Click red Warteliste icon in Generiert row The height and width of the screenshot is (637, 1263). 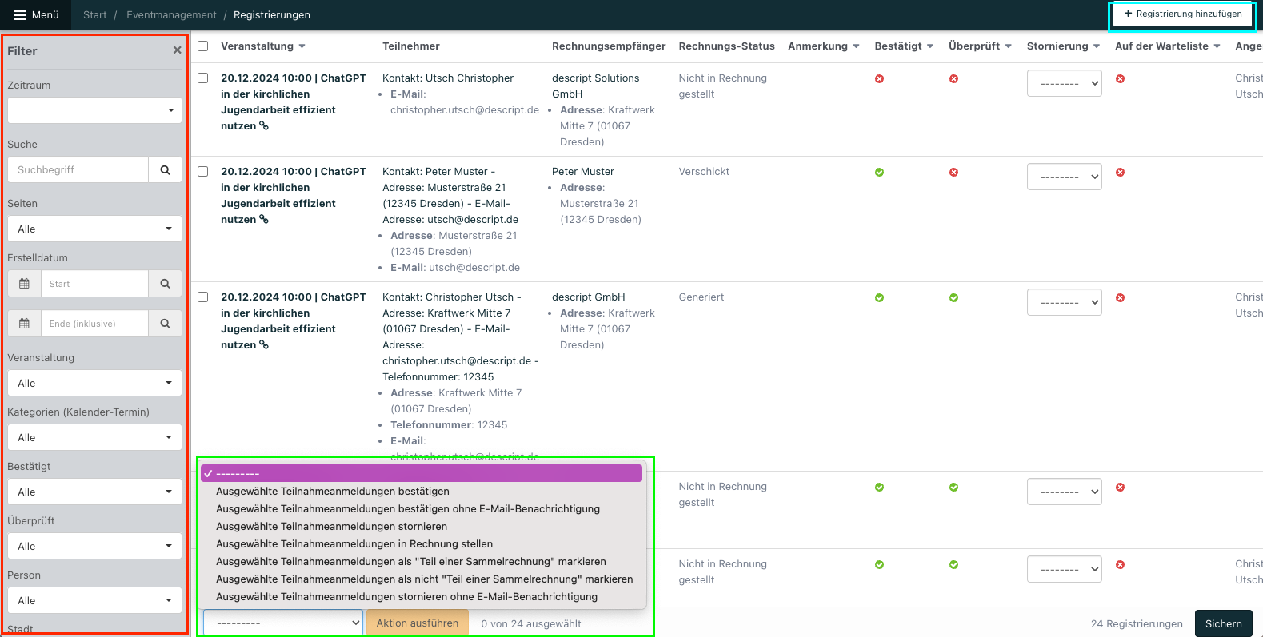point(1120,297)
